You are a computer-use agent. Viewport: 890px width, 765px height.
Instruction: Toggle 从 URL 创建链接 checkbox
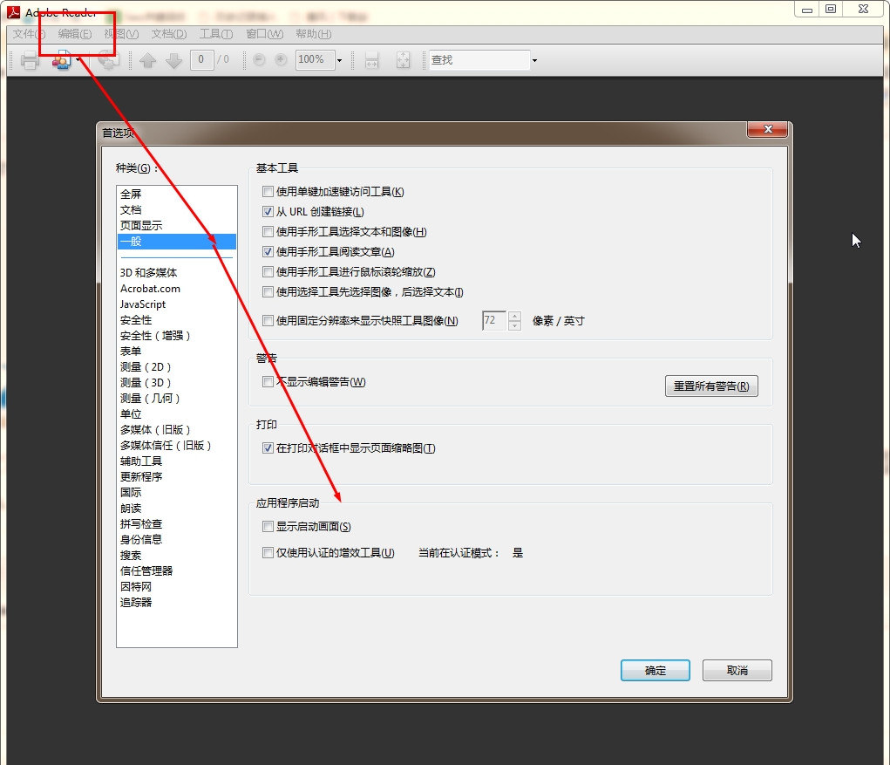point(268,211)
